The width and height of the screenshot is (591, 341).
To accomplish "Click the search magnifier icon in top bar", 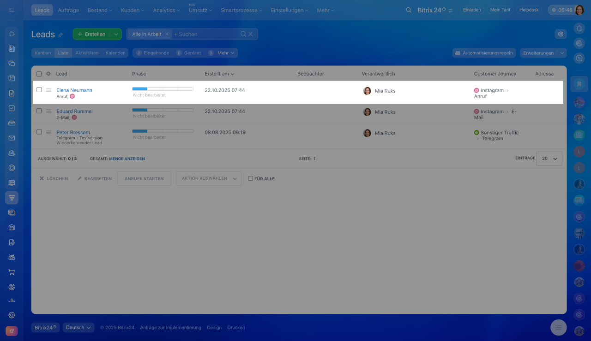I will tap(409, 10).
